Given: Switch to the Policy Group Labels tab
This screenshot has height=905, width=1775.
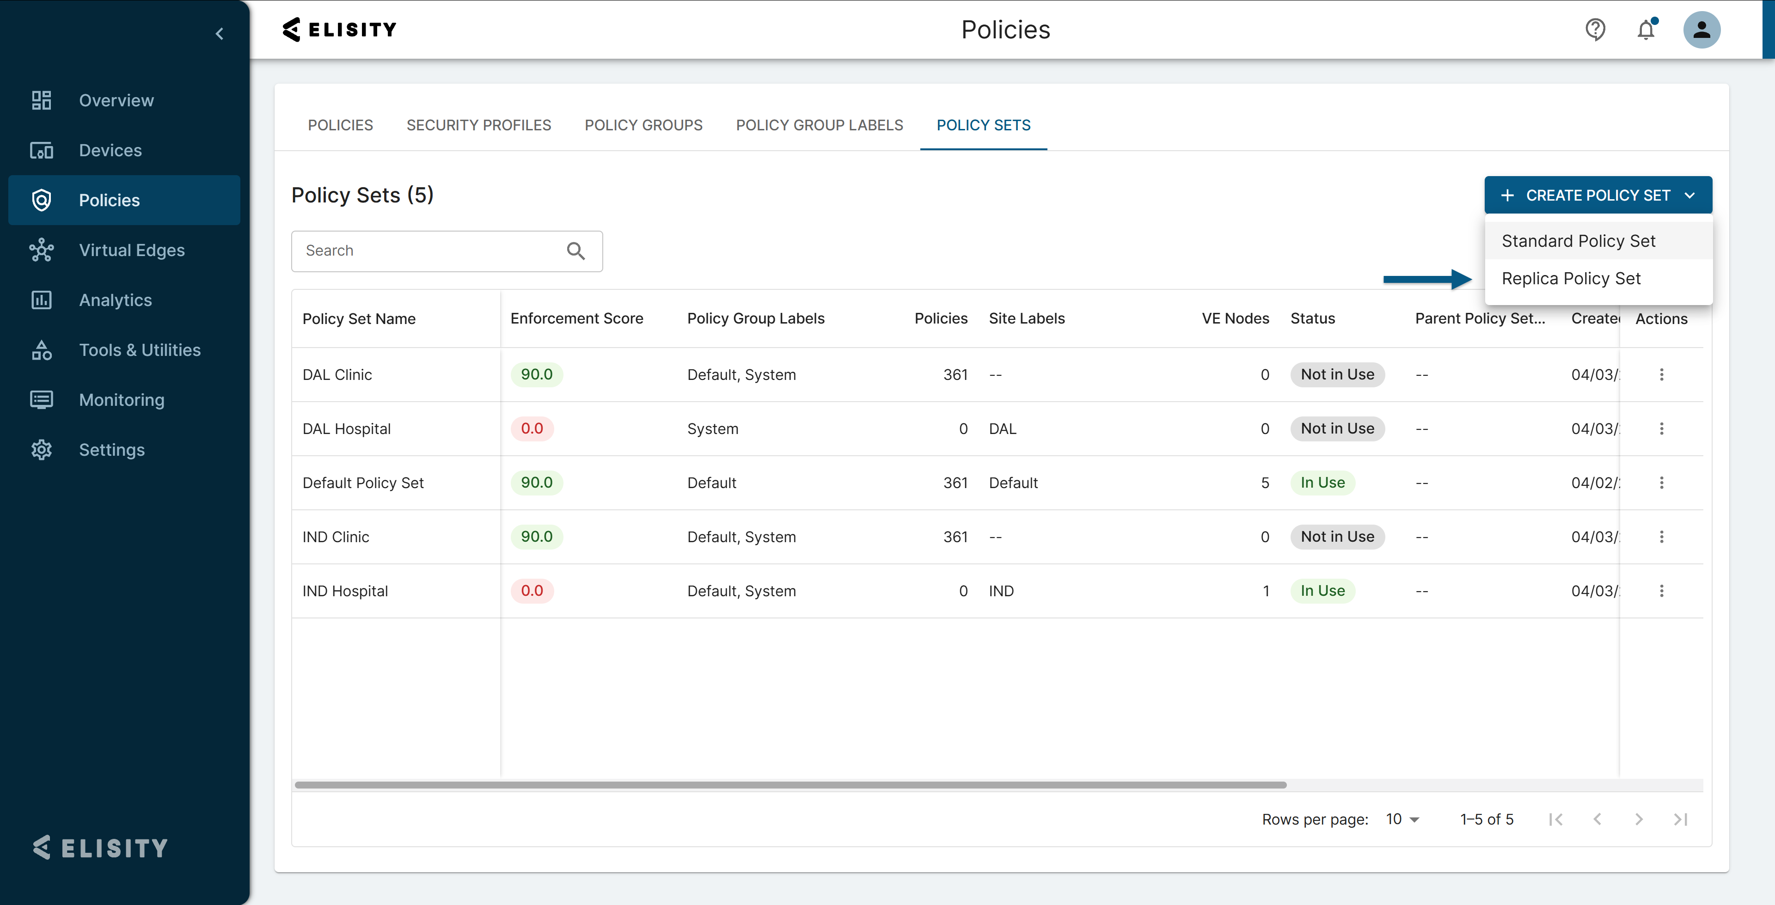Looking at the screenshot, I should point(819,125).
